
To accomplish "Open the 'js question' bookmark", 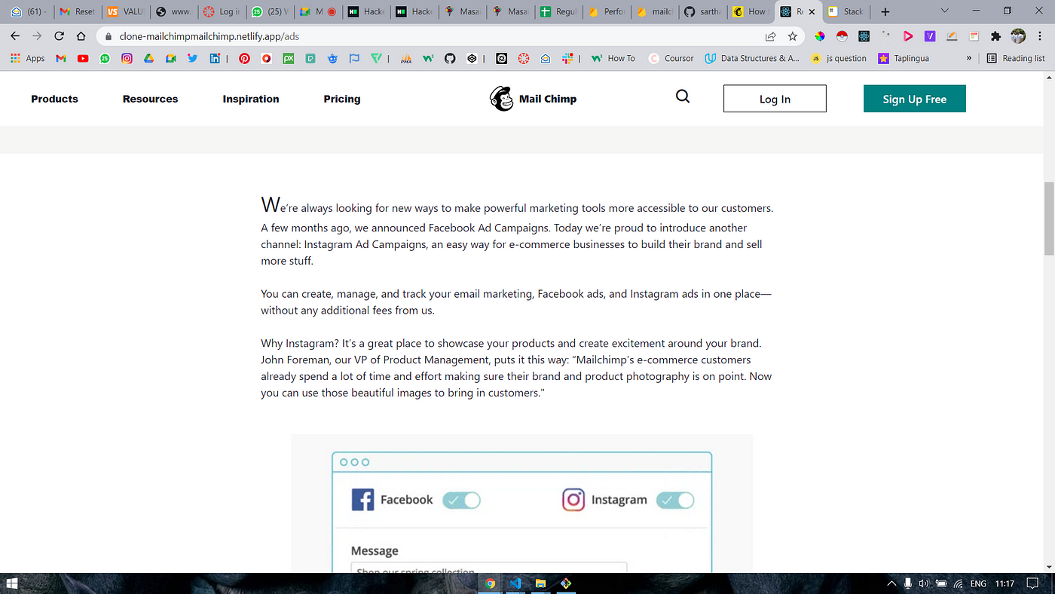I will [x=838, y=58].
